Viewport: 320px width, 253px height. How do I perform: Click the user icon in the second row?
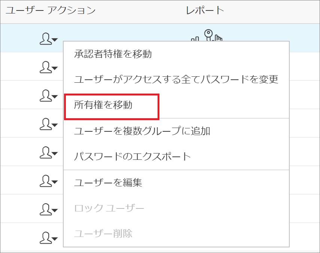[45, 67]
